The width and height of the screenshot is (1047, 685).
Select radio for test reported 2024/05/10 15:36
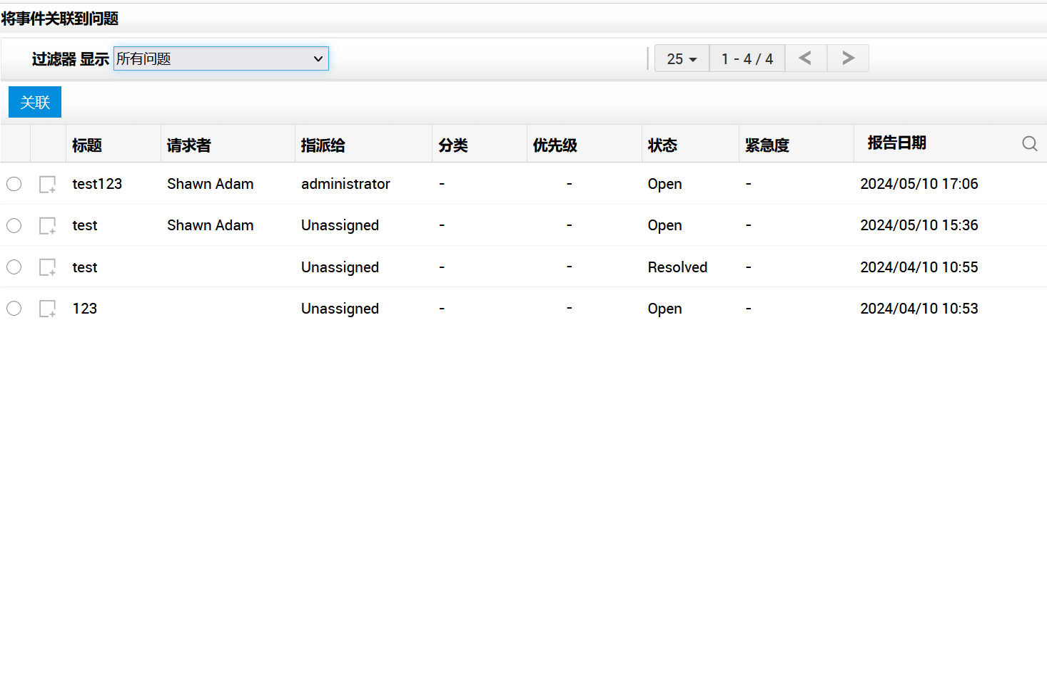tap(14, 226)
